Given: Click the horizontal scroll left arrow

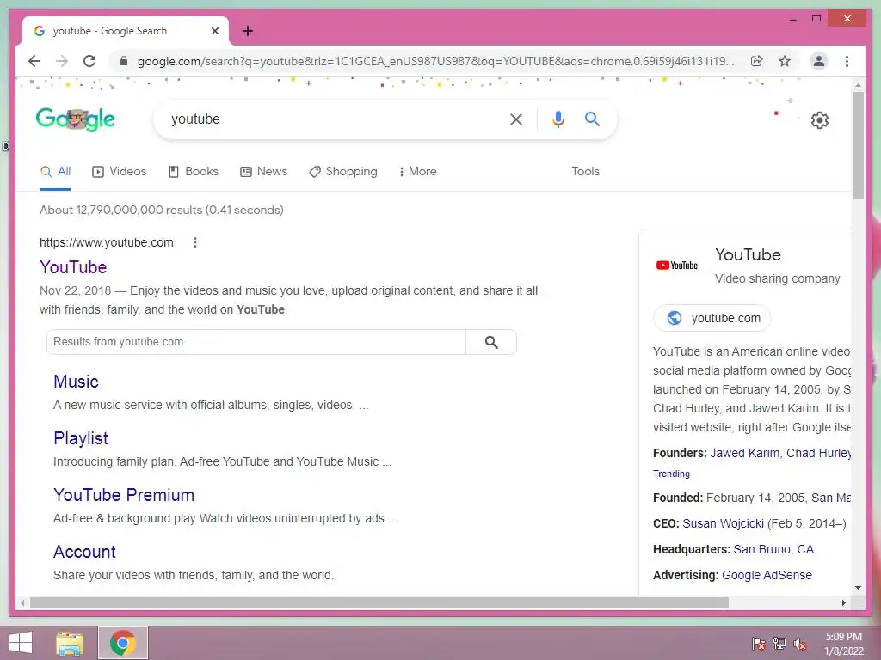Looking at the screenshot, I should pyautogui.click(x=22, y=602).
